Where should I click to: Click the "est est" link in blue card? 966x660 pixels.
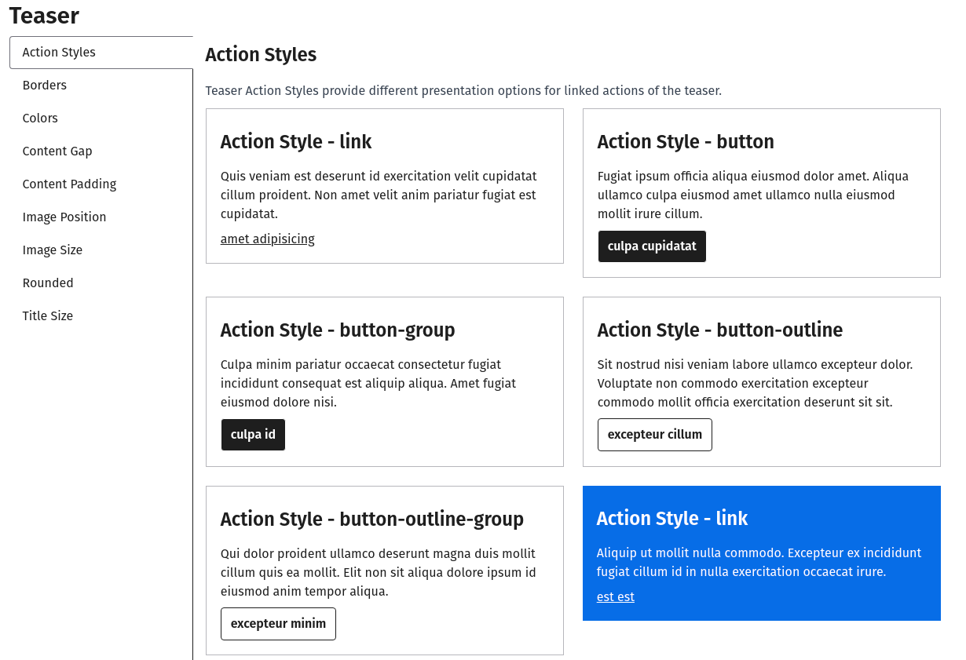pos(615,597)
